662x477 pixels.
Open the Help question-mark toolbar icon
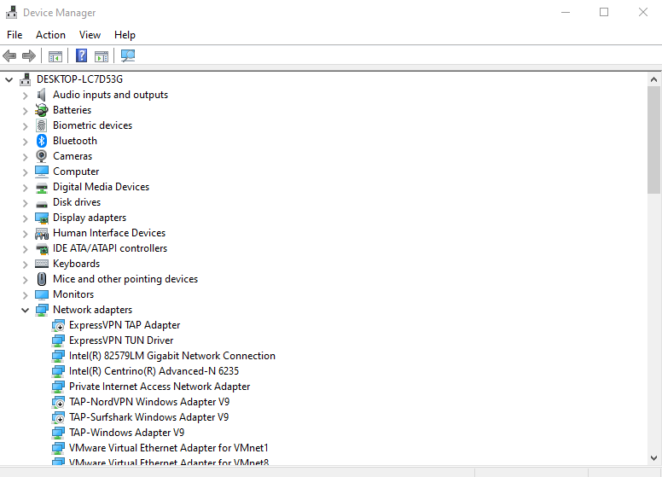pos(82,55)
